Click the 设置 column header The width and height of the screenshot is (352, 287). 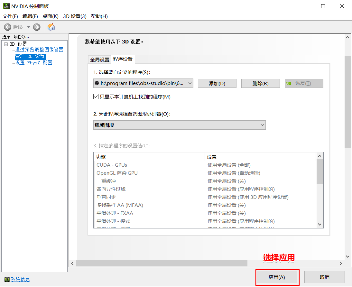point(260,157)
